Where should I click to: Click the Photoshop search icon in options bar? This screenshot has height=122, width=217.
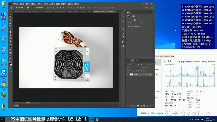[144, 8]
